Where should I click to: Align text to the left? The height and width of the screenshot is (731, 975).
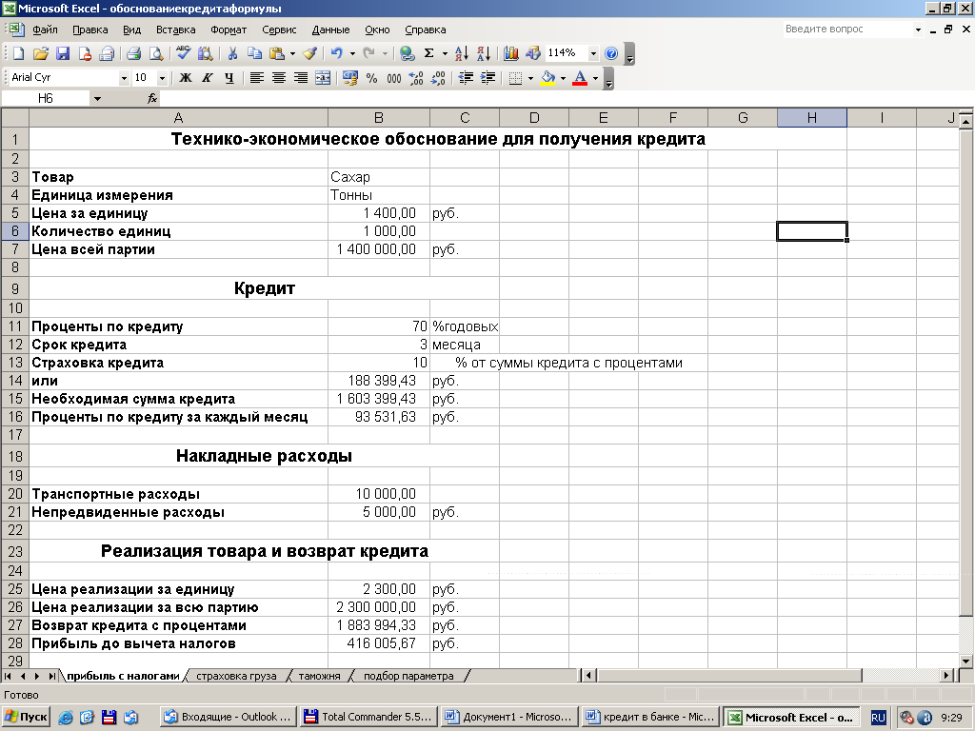(x=256, y=78)
